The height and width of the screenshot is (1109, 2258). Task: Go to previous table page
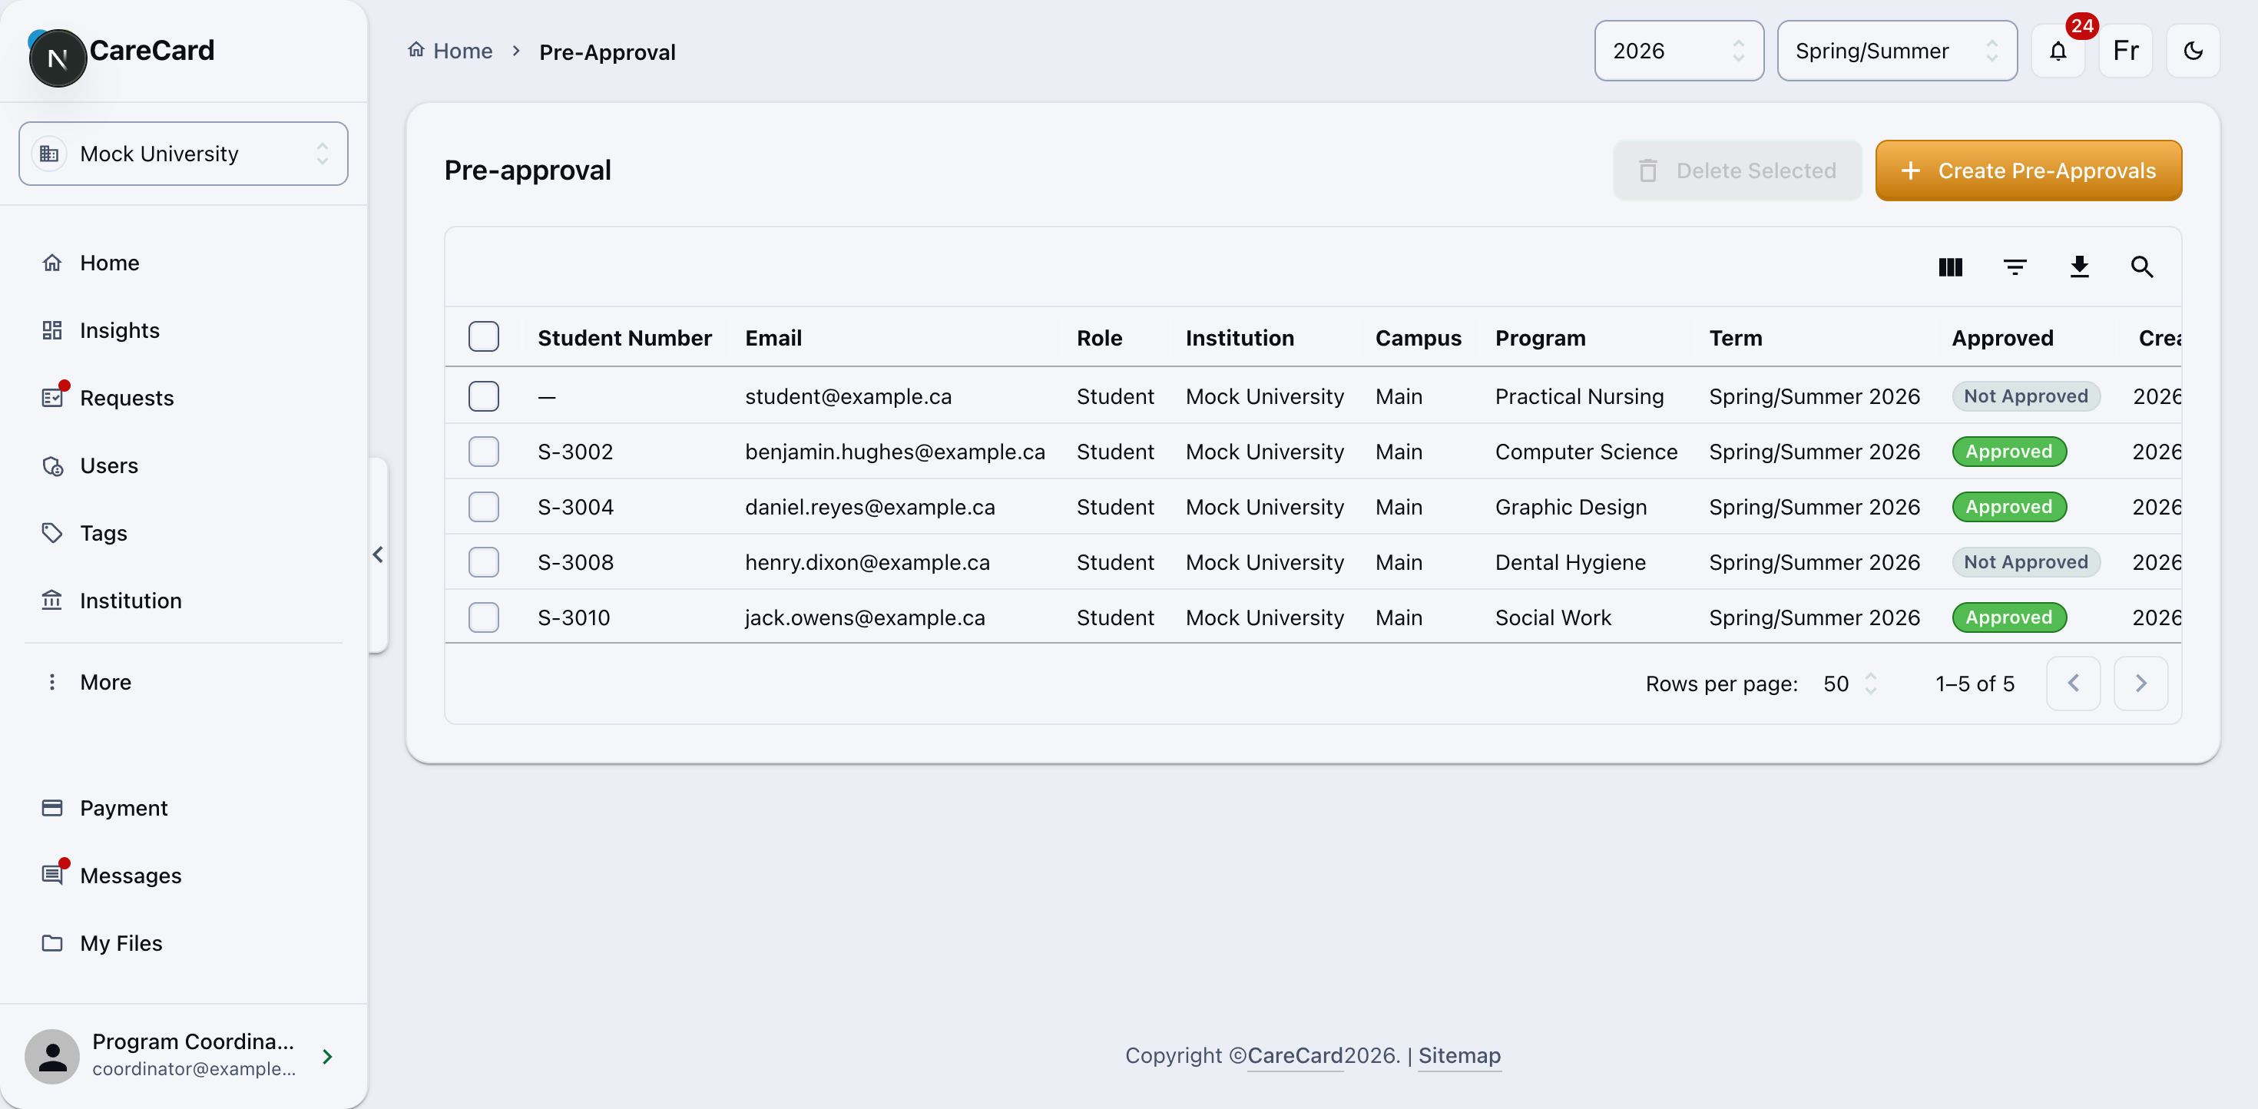[x=2072, y=683]
